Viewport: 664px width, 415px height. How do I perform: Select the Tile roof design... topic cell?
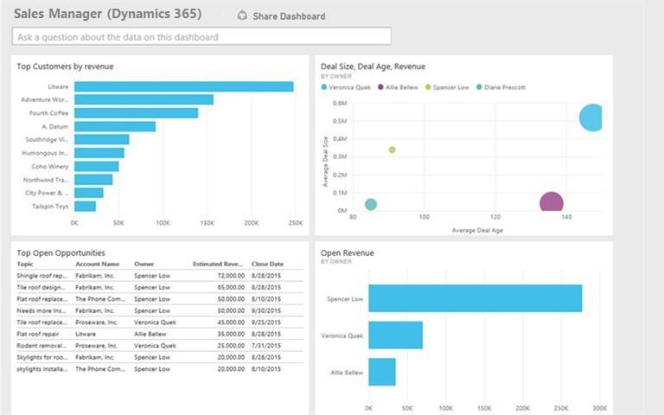tap(41, 287)
